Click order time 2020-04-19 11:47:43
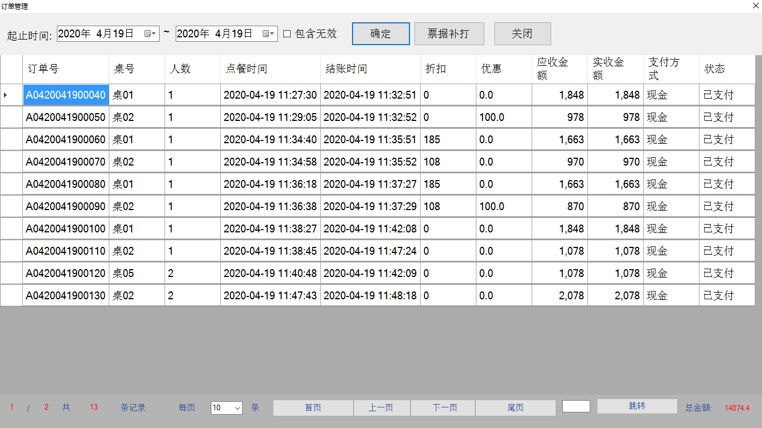The height and width of the screenshot is (428, 762). (271, 296)
